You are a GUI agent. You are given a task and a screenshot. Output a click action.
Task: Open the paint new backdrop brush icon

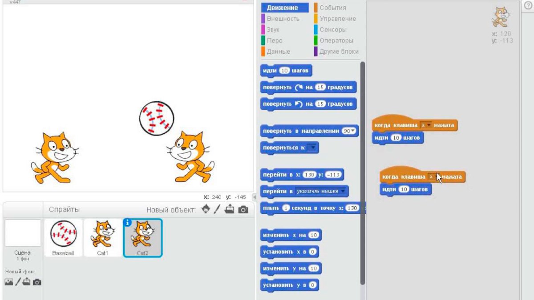coord(18,281)
